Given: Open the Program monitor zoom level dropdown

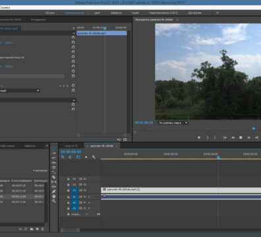Looking at the screenshot, I should (173, 123).
